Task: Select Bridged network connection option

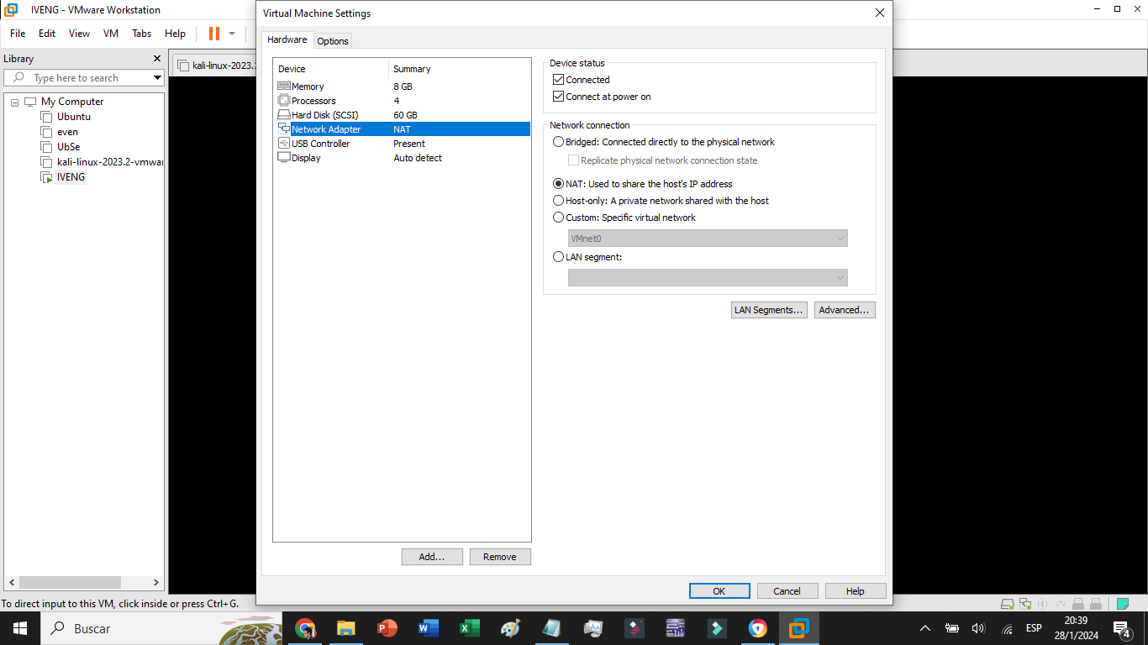Action: click(x=558, y=142)
